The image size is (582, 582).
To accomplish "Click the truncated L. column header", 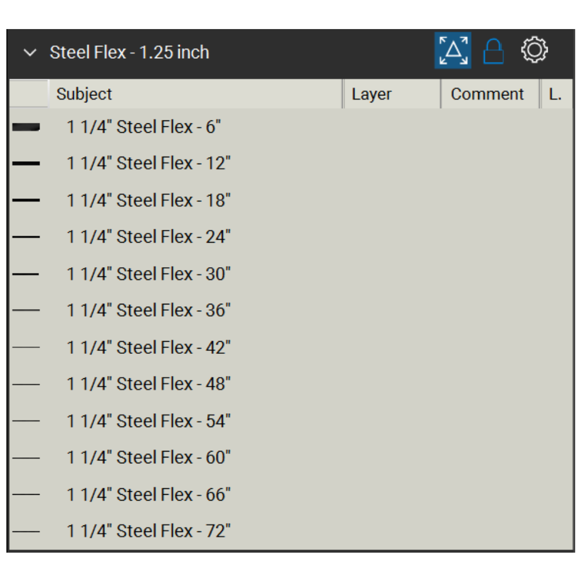I will 555,94.
